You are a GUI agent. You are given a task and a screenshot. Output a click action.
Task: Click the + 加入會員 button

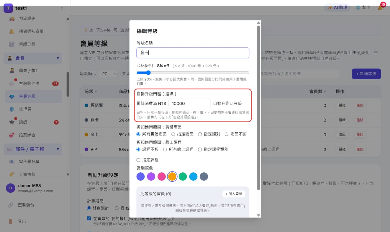click(x=234, y=194)
